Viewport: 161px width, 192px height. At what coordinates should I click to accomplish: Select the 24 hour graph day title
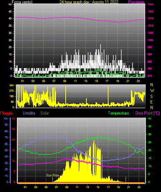pyautogui.click(x=89, y=2)
